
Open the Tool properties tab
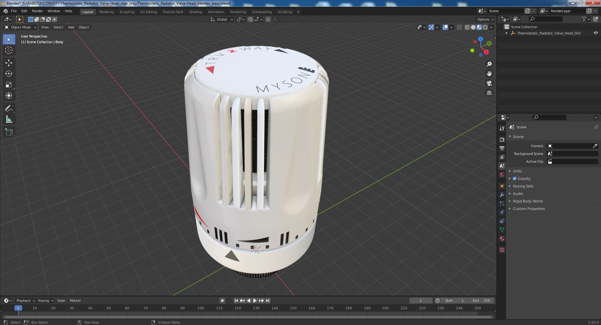(x=502, y=128)
